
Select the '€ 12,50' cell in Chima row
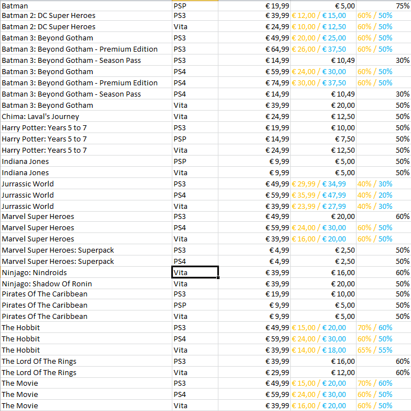click(x=323, y=116)
